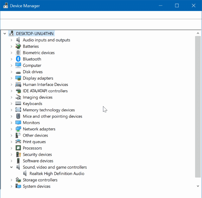Select the Software devices label

38,161
